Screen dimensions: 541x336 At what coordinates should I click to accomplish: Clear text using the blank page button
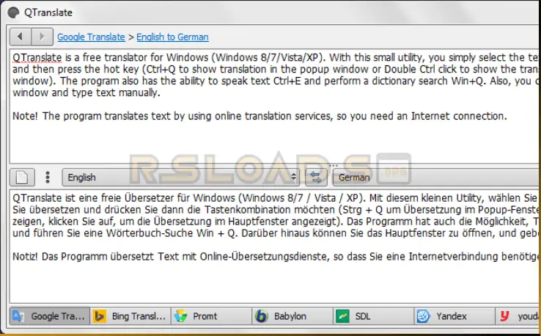click(22, 178)
